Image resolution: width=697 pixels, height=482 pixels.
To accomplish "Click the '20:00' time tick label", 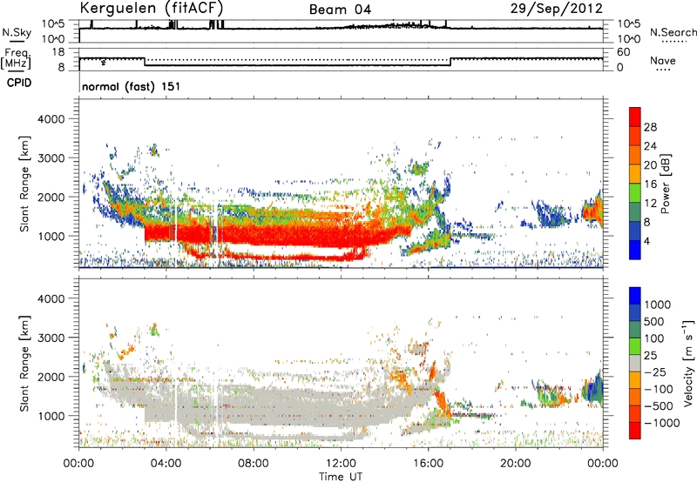I will pyautogui.click(x=516, y=464).
